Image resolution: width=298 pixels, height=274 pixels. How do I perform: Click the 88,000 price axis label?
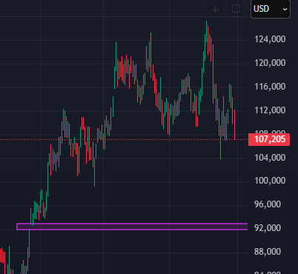(268, 252)
